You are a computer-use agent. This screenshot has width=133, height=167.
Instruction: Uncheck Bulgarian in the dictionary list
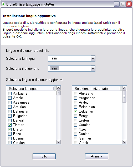(75, 112)
